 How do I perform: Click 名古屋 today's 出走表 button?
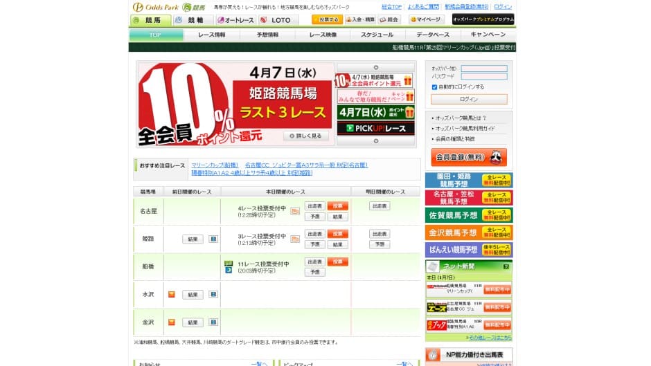(314, 206)
